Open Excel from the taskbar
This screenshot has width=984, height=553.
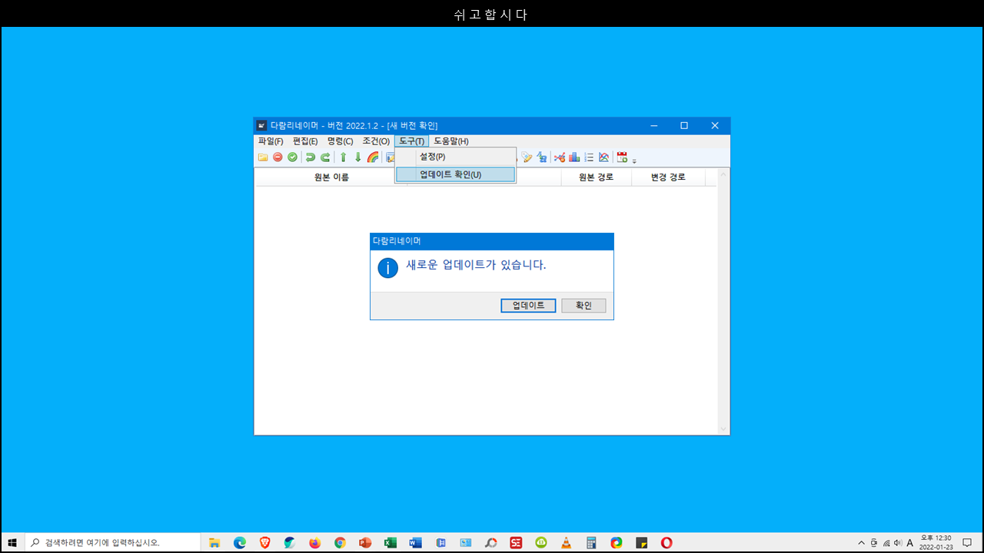pyautogui.click(x=390, y=542)
